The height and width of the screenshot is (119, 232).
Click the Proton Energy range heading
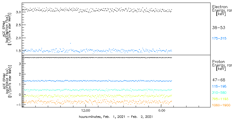222,65
